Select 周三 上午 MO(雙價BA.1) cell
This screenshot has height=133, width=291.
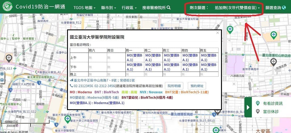tap(172, 57)
